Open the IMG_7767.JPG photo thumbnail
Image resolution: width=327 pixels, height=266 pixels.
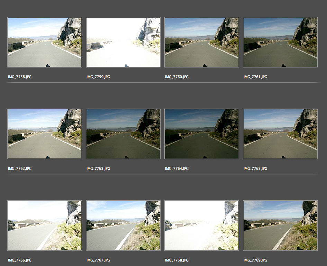(x=123, y=226)
